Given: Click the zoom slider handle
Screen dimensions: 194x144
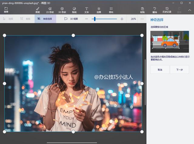Looking at the screenshot, I should click(x=95, y=19).
